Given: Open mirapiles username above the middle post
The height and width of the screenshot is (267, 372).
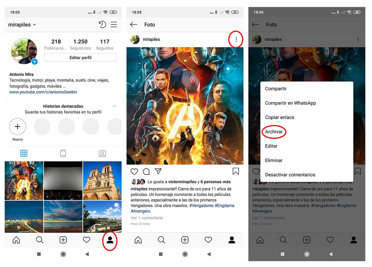Looking at the screenshot, I should [151, 39].
